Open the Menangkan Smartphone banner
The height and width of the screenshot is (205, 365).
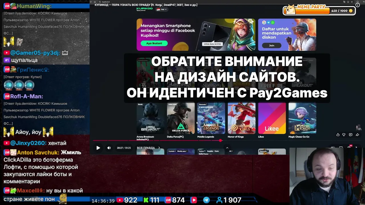196,35
